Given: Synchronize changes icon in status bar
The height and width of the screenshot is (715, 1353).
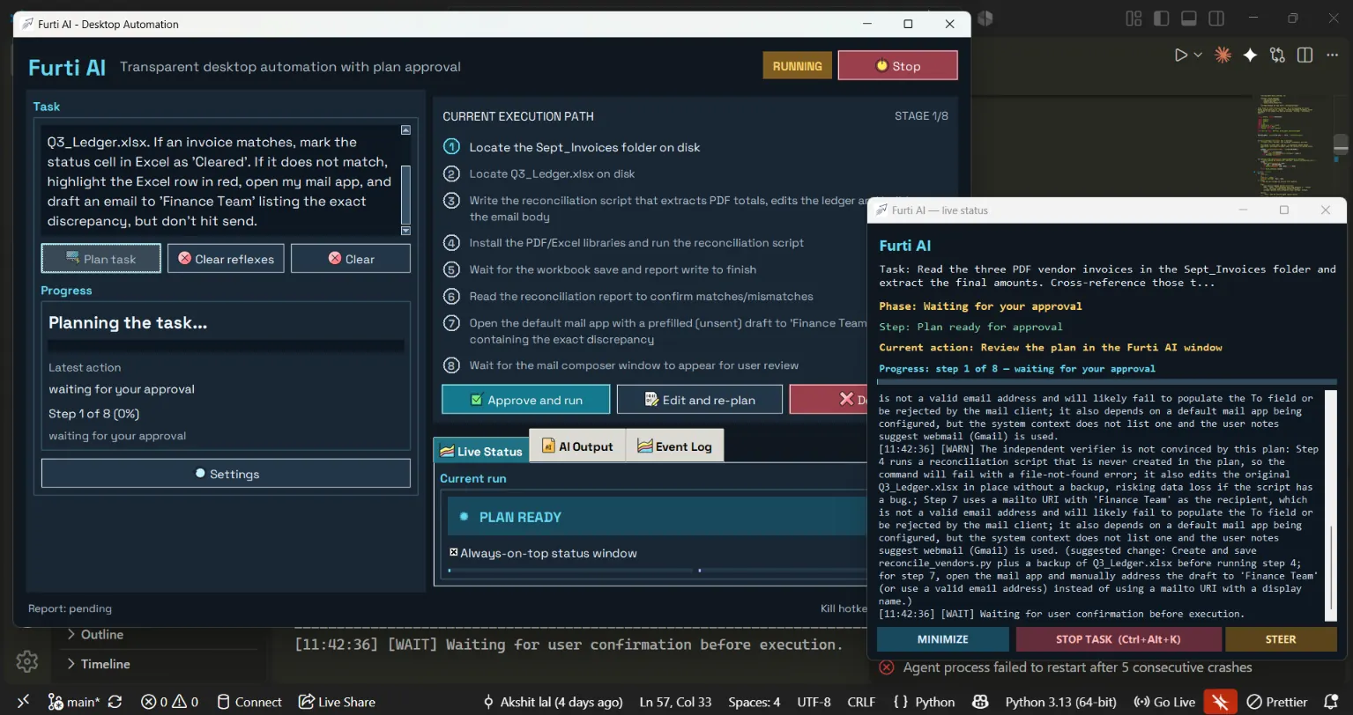Looking at the screenshot, I should tap(115, 702).
